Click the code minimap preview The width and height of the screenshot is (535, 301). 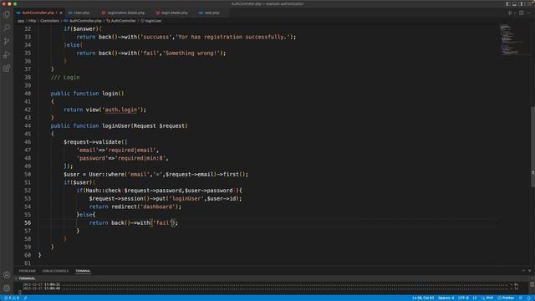[511, 39]
